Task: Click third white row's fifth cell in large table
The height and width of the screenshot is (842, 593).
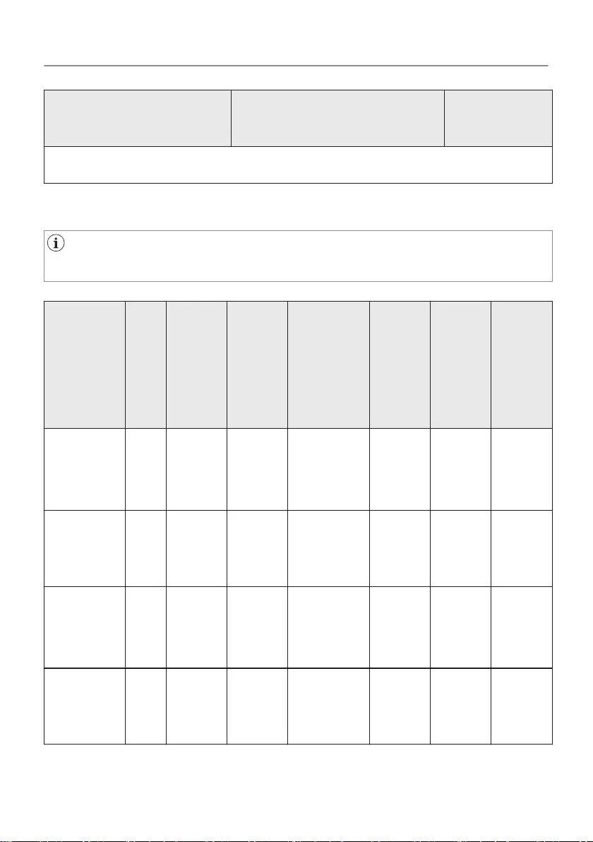Action: (x=328, y=627)
